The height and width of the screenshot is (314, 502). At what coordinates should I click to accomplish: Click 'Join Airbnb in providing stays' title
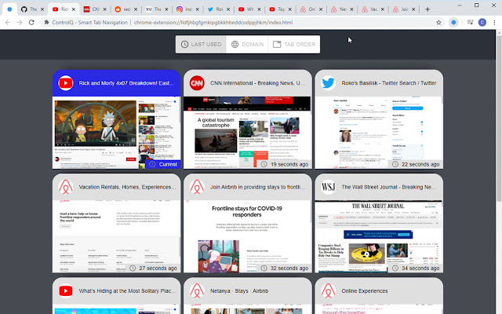pos(258,187)
